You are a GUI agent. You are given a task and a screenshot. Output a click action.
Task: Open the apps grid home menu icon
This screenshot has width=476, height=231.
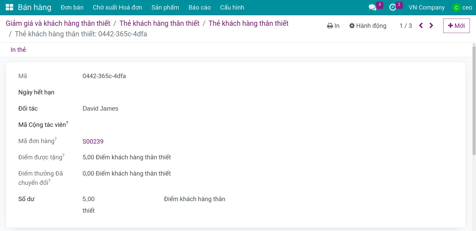point(9,7)
